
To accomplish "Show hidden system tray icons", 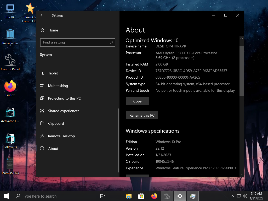I will [x=232, y=196].
